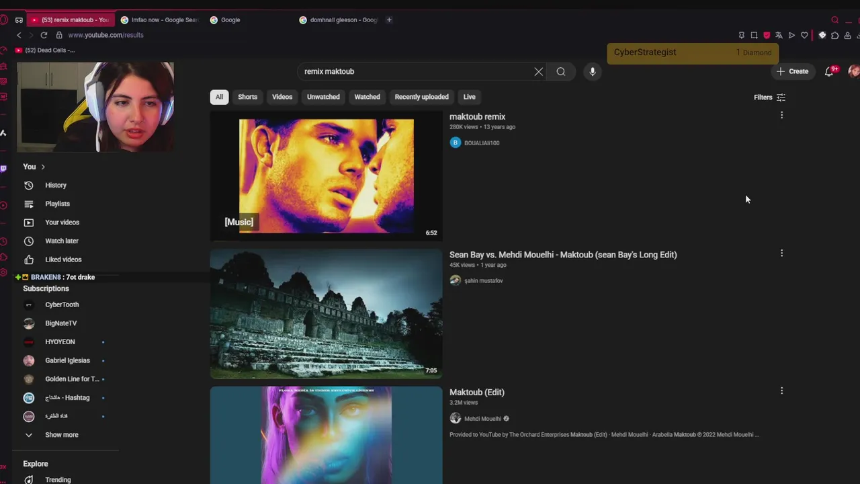Click the pin icon in address bar

742,35
